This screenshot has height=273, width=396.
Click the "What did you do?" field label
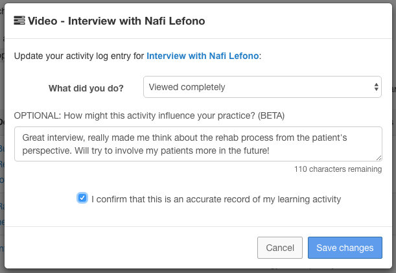[x=86, y=88]
